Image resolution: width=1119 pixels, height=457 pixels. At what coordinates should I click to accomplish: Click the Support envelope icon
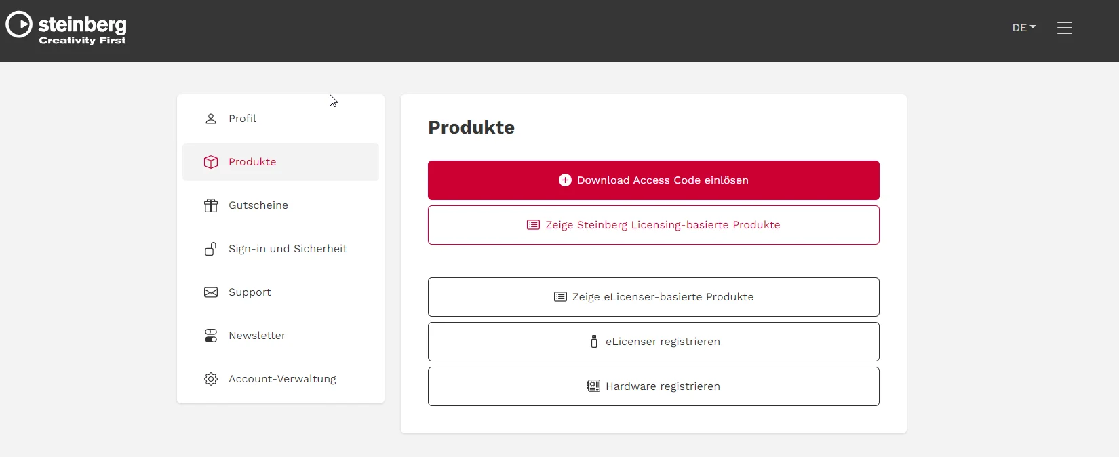click(x=211, y=292)
